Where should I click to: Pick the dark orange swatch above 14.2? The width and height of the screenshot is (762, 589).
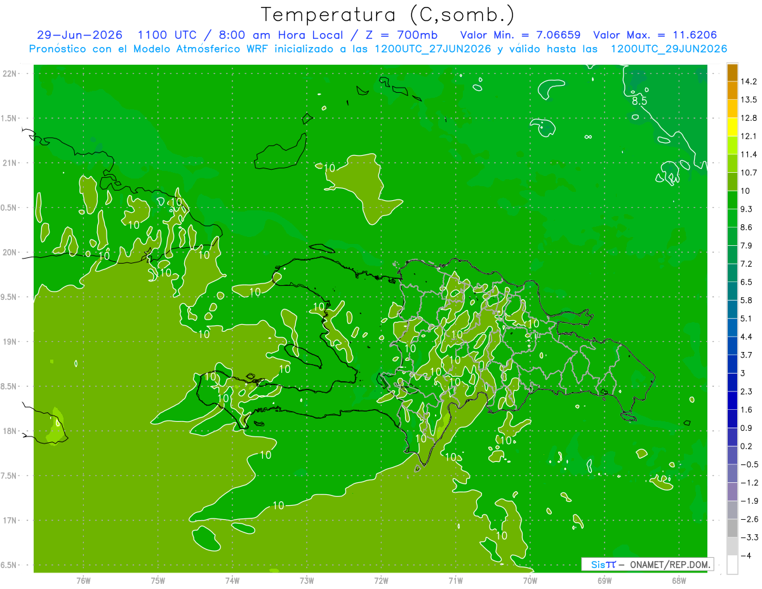pyautogui.click(x=732, y=72)
